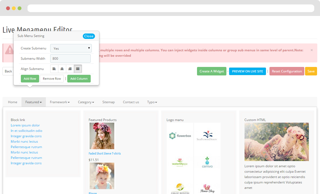
Task: Click the Featured Products heading
Action: (x=103, y=120)
